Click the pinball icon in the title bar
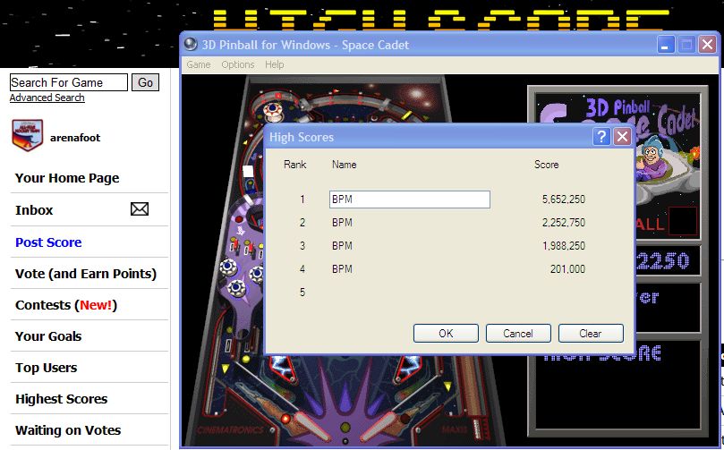 [x=191, y=45]
